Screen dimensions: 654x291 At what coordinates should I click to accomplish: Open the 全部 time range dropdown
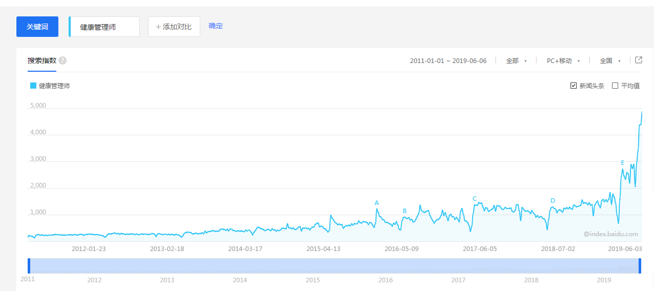pos(516,60)
